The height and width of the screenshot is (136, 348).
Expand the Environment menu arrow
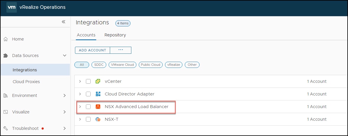tap(65, 95)
